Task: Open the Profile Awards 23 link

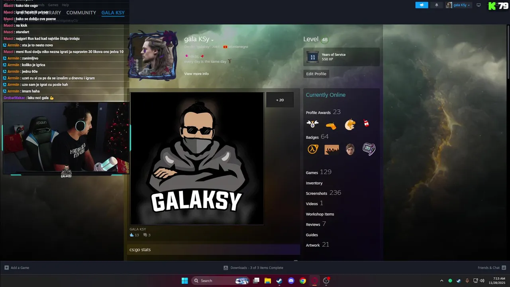Action: pos(323,112)
